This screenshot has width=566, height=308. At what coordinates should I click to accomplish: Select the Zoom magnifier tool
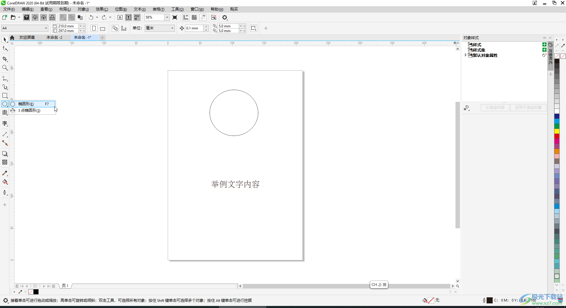(x=5, y=68)
